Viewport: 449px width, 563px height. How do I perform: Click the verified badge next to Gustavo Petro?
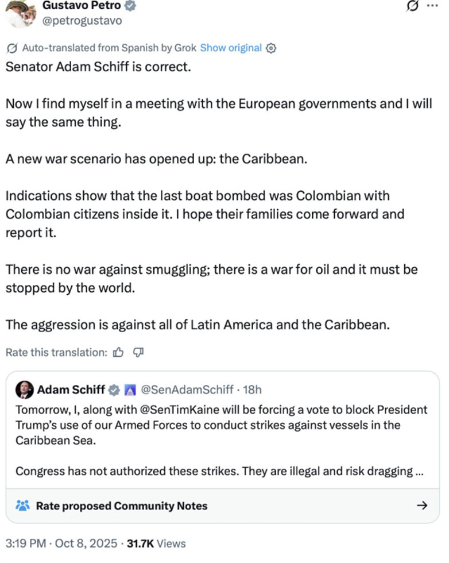130,6
